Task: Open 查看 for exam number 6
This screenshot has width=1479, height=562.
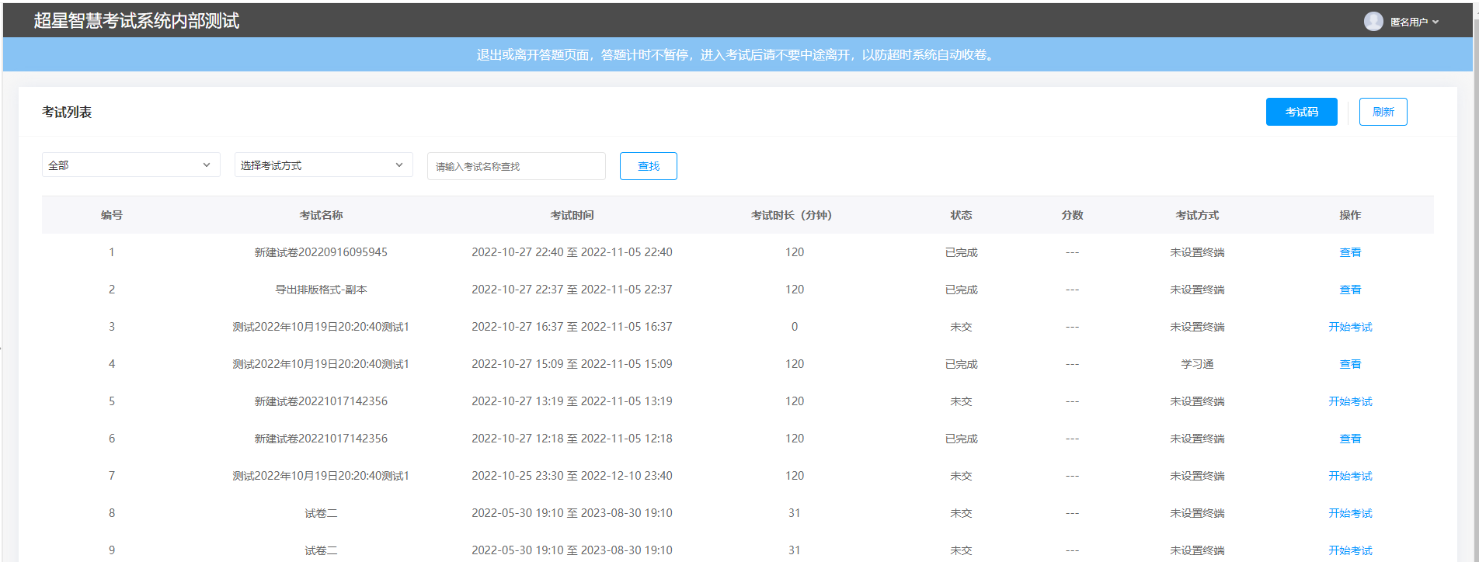Action: [x=1350, y=439]
